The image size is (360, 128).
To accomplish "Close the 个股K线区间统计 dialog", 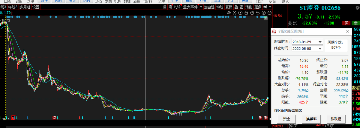I will (x=347, y=31).
